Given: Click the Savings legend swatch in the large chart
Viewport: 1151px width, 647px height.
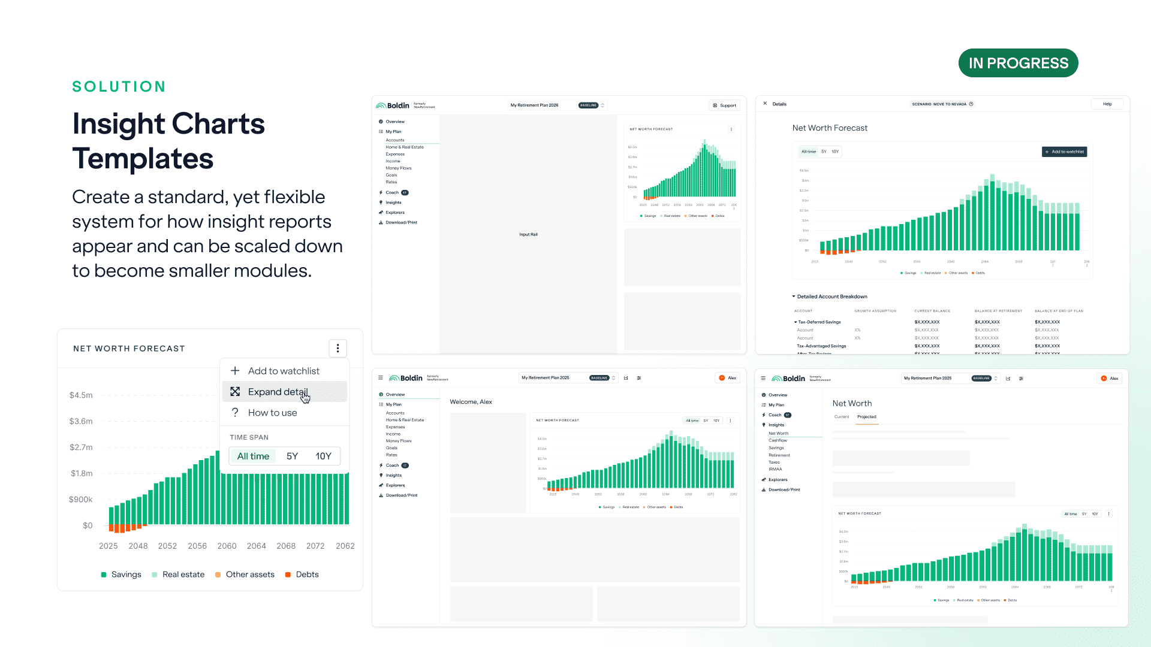Looking at the screenshot, I should (104, 575).
